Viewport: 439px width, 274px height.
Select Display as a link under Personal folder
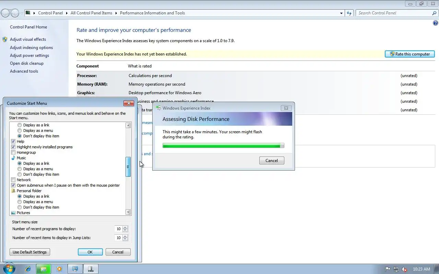pyautogui.click(x=20, y=196)
